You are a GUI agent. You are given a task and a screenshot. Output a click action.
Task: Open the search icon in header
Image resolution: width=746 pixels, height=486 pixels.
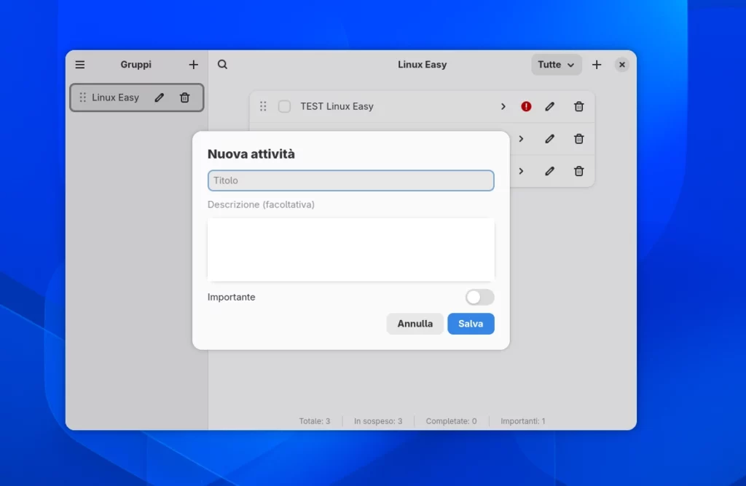tap(222, 65)
